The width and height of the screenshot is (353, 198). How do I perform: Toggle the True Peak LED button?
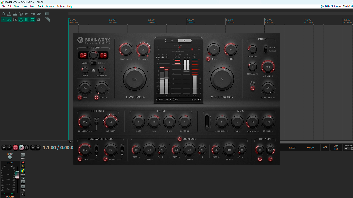click(x=252, y=88)
